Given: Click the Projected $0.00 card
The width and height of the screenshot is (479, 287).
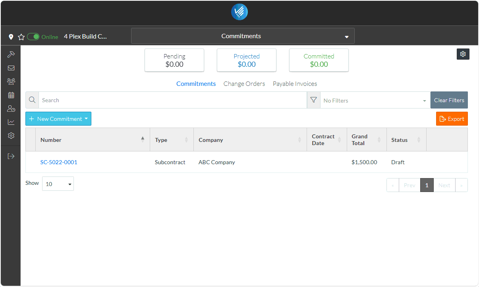Looking at the screenshot, I should click(247, 60).
